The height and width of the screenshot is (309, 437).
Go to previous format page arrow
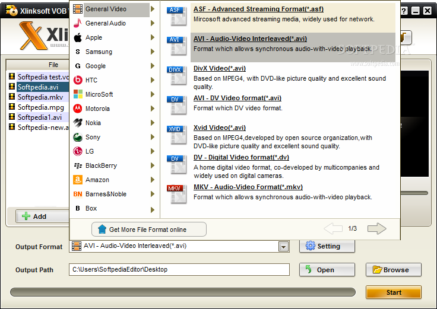(x=333, y=228)
